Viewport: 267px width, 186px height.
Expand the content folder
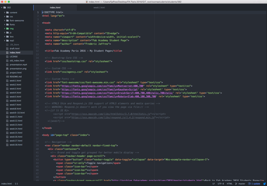4,12
